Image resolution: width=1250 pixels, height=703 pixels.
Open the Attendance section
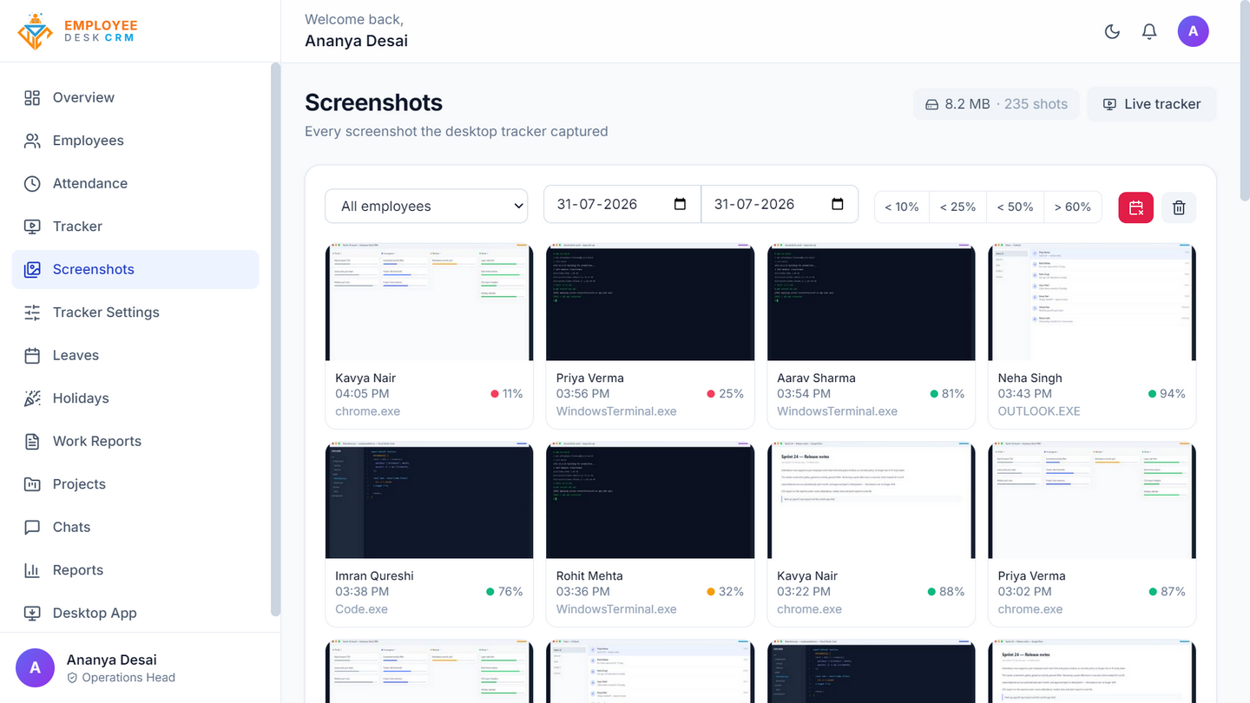click(135, 183)
